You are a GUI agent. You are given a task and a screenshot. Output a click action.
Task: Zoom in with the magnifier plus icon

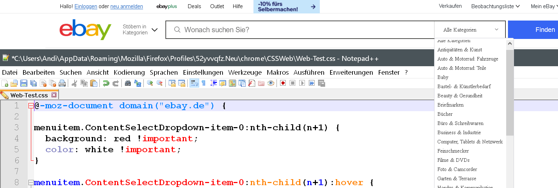point(150,83)
